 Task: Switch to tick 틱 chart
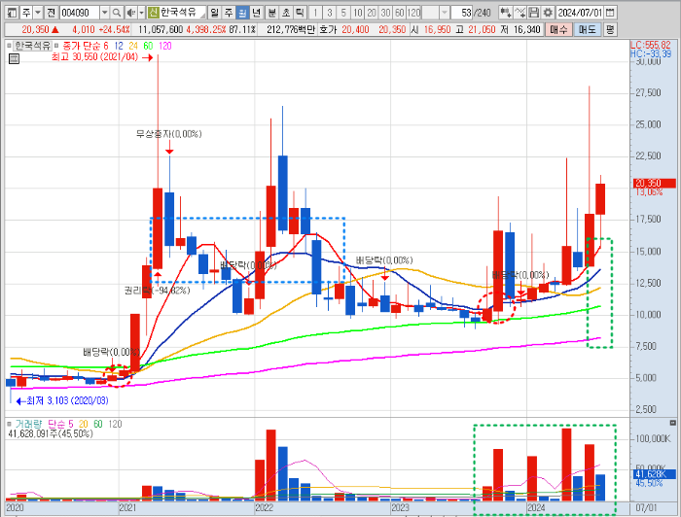pos(300,13)
